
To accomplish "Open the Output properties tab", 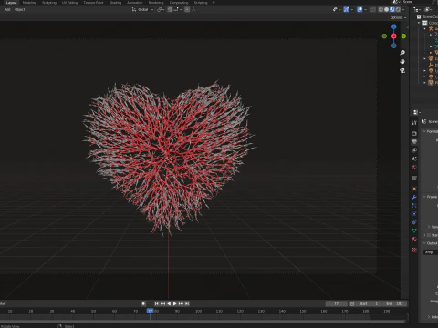I will click(414, 142).
